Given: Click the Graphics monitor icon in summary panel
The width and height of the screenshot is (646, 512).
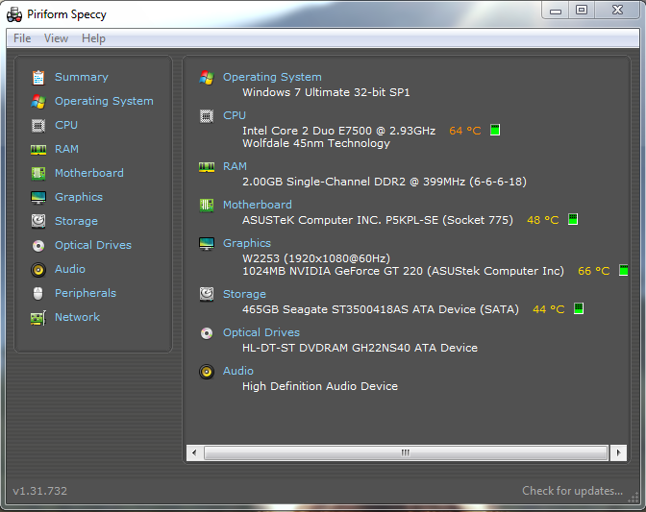Looking at the screenshot, I should tap(207, 244).
